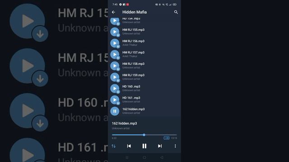The height and width of the screenshot is (162, 289).
Task: Select the HD 161 .mp3 title
Action: click(131, 98)
